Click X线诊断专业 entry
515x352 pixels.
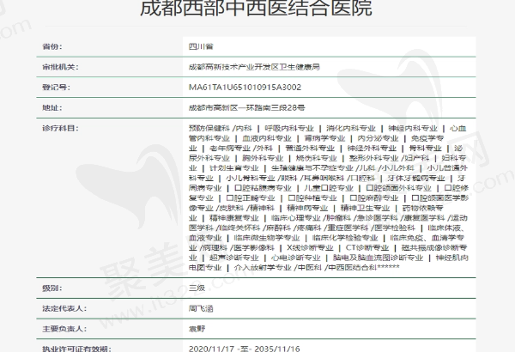311,248
